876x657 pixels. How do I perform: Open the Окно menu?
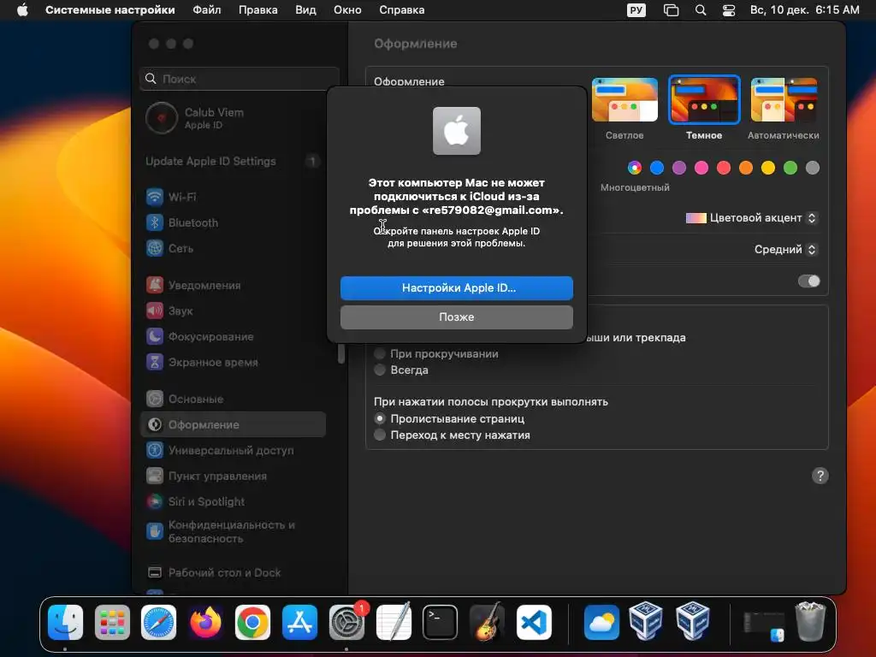click(x=347, y=10)
